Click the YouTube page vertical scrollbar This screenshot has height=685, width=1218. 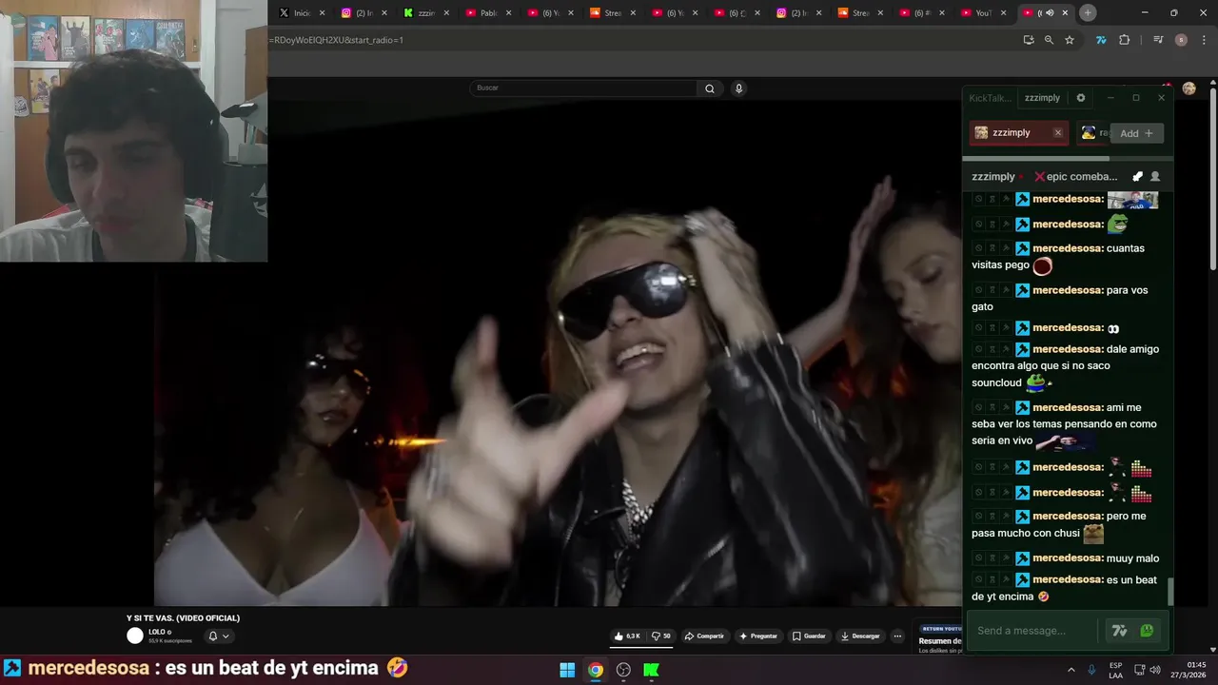1213,177
